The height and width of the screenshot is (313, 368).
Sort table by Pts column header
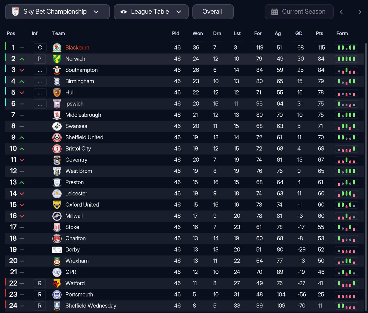pyautogui.click(x=319, y=33)
